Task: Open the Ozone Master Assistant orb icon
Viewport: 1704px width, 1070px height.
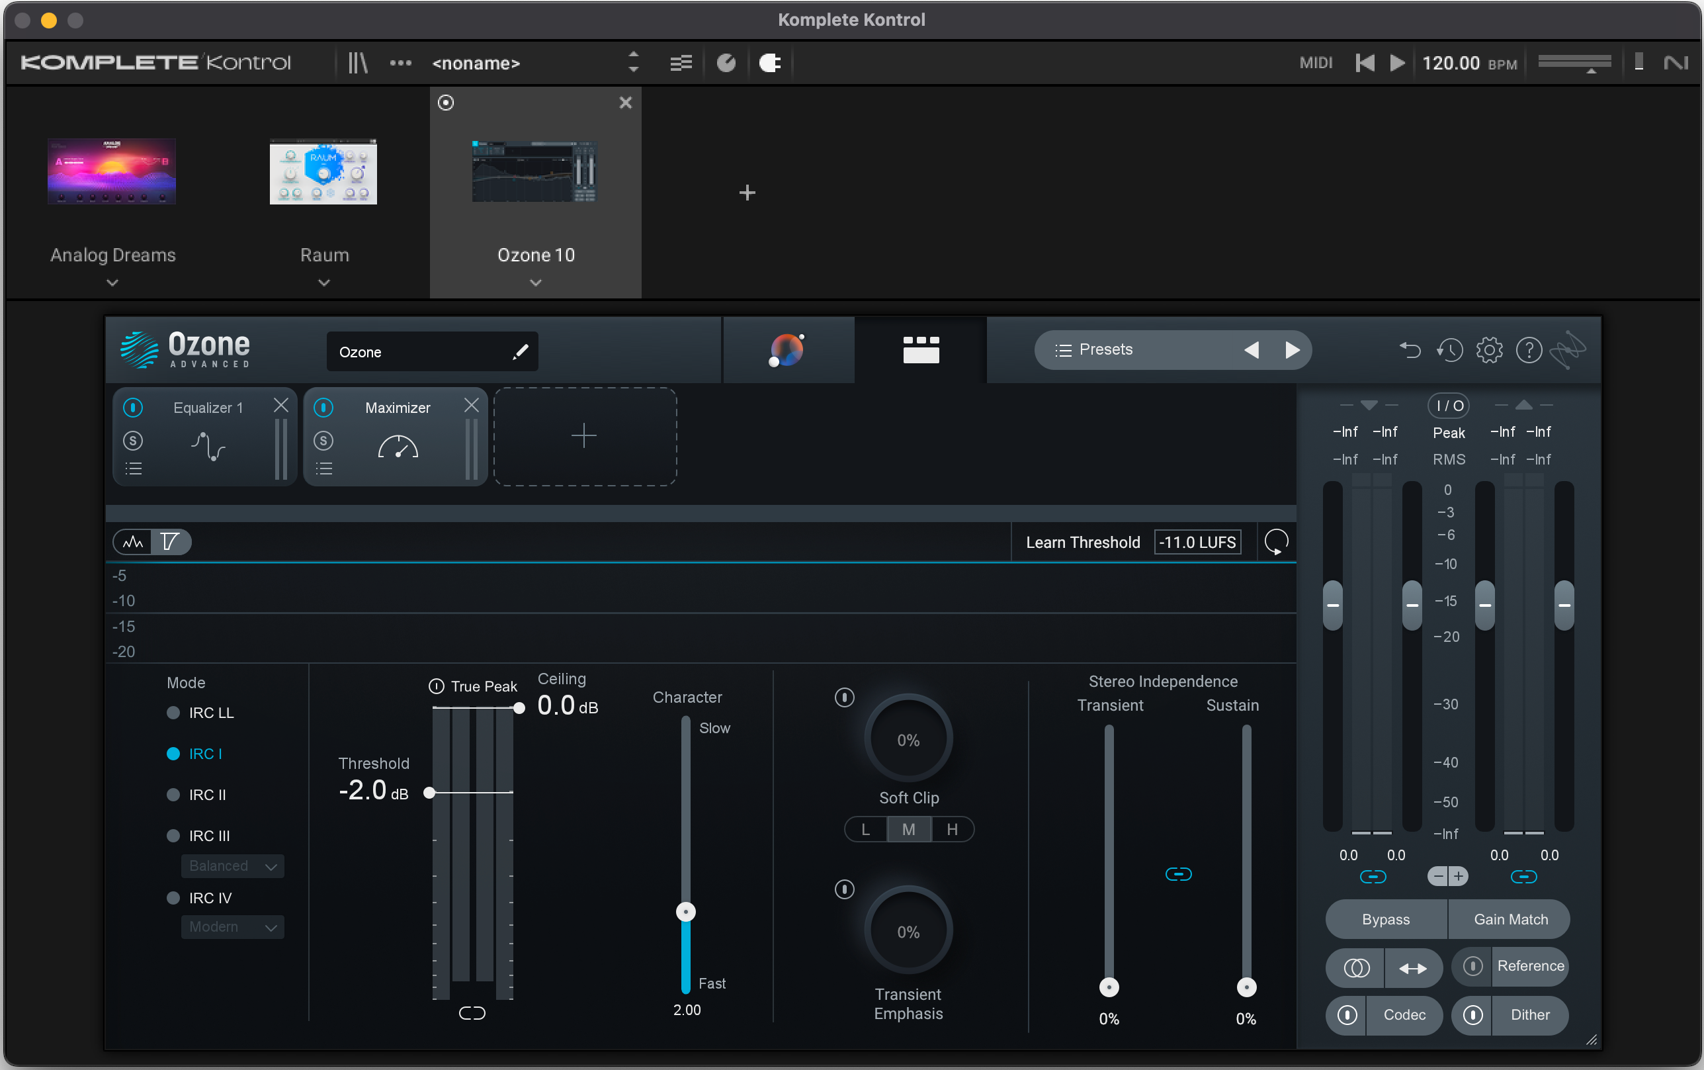Action: click(x=787, y=349)
